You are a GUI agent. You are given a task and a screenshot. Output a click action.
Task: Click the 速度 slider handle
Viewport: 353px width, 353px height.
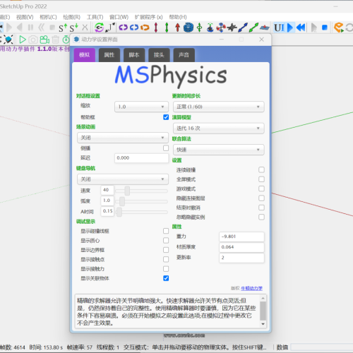coord(127,191)
